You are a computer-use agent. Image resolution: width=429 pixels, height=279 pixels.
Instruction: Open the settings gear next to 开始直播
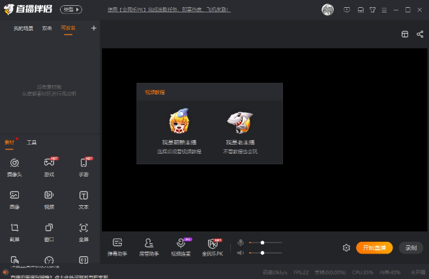pyautogui.click(x=346, y=248)
